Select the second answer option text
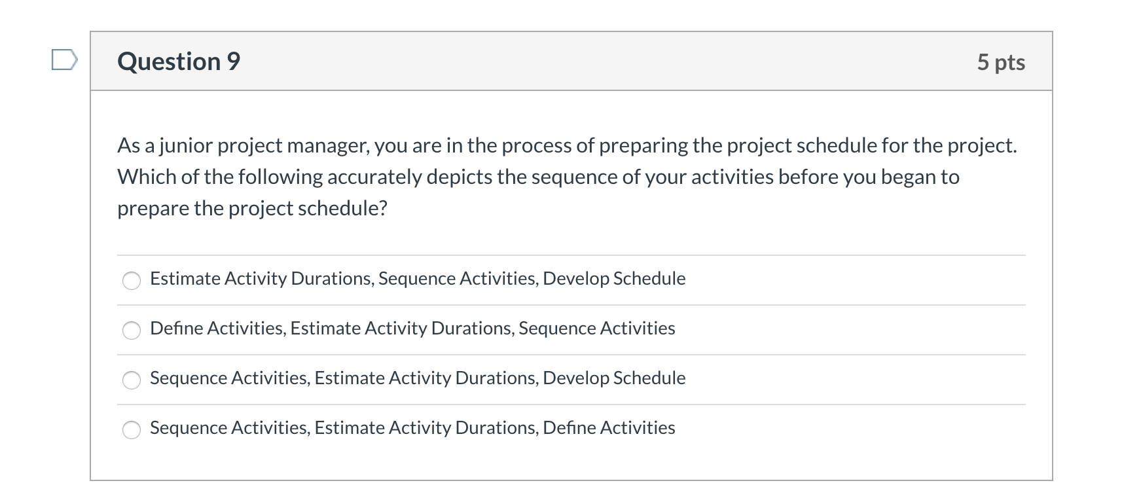Viewport: 1141px width, 502px height. click(412, 329)
